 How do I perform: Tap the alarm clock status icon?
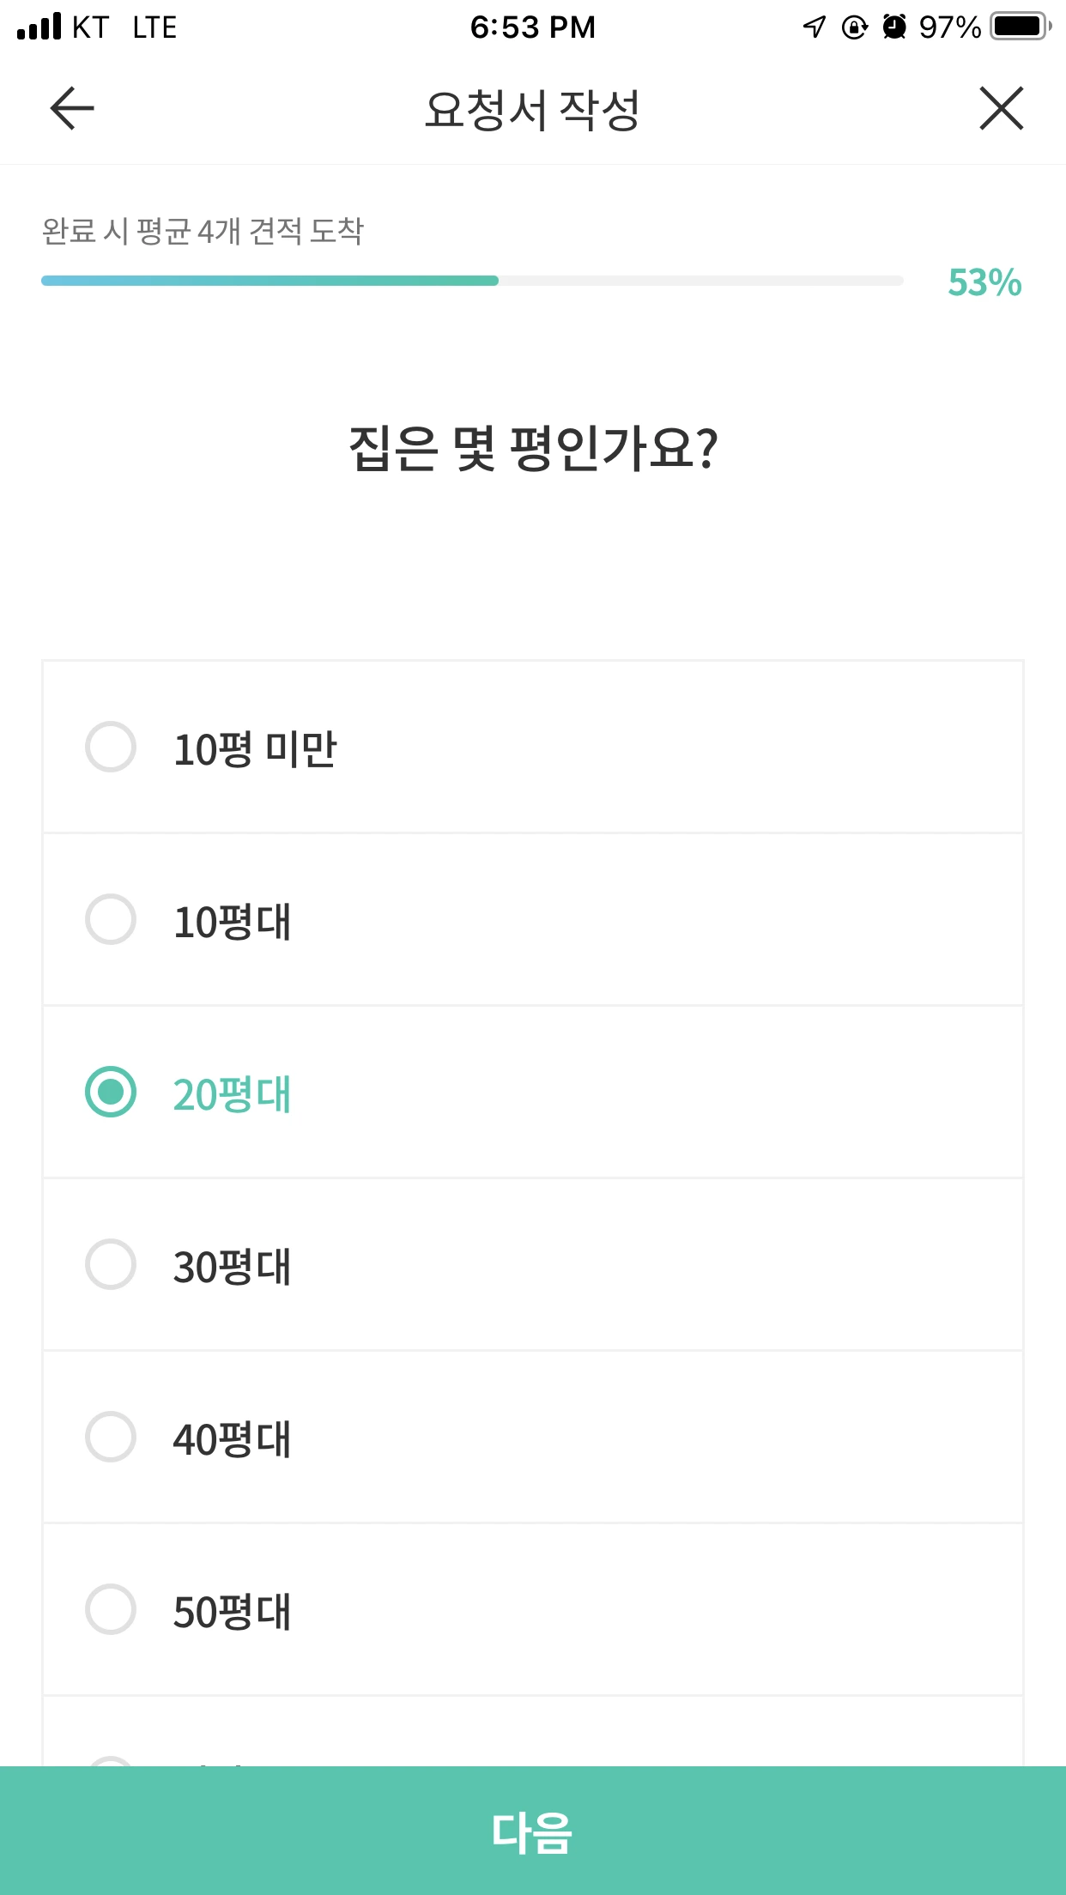894,27
